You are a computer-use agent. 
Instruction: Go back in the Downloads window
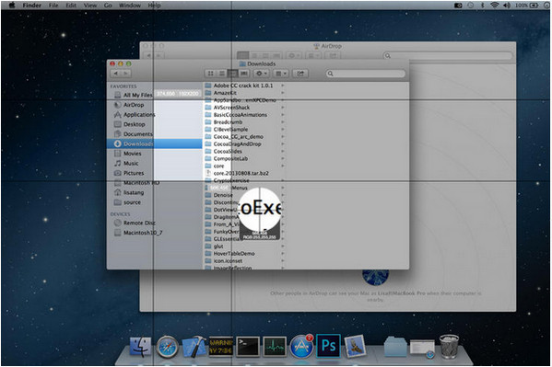[x=116, y=74]
